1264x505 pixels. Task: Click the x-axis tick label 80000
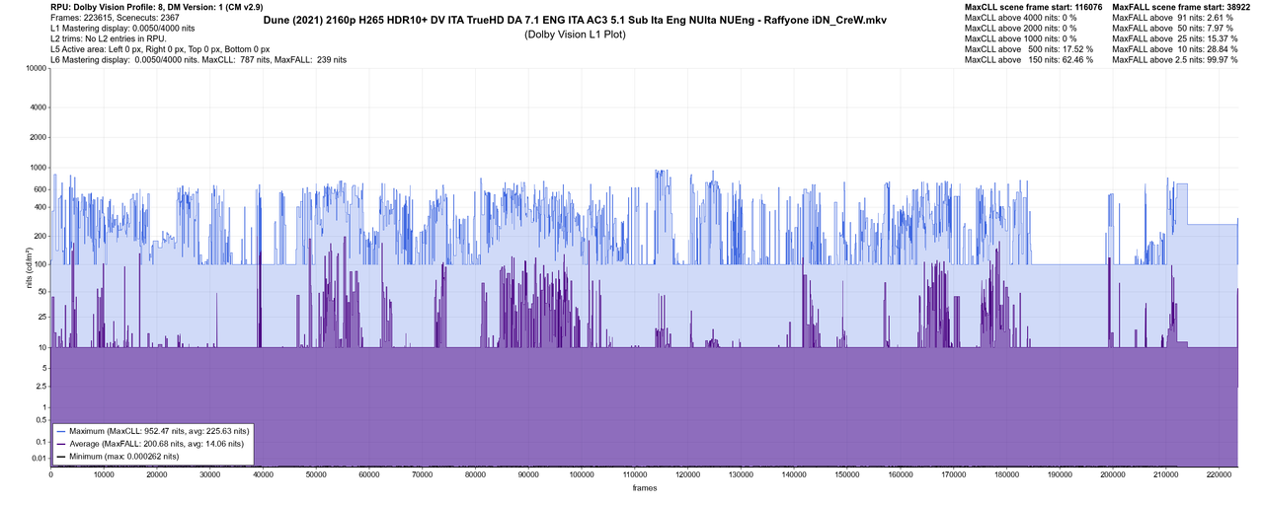coord(476,474)
